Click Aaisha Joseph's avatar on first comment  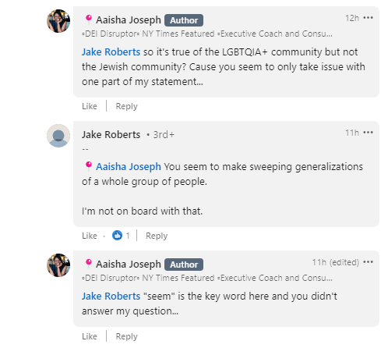pos(58,21)
